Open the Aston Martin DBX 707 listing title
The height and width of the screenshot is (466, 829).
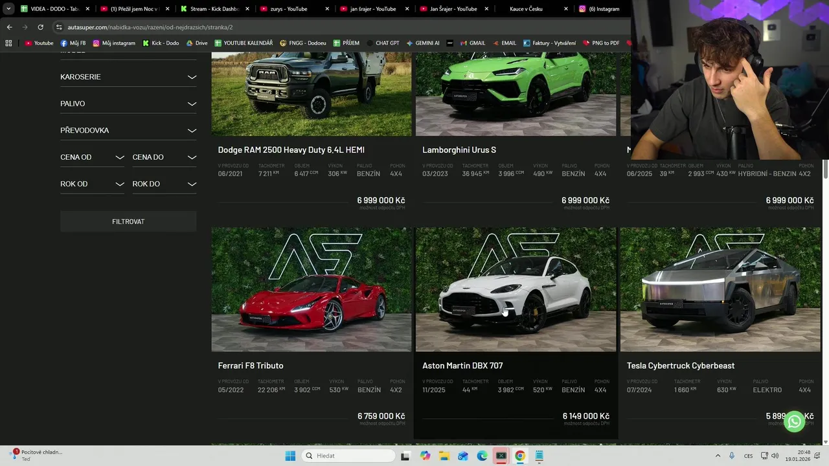(462, 366)
